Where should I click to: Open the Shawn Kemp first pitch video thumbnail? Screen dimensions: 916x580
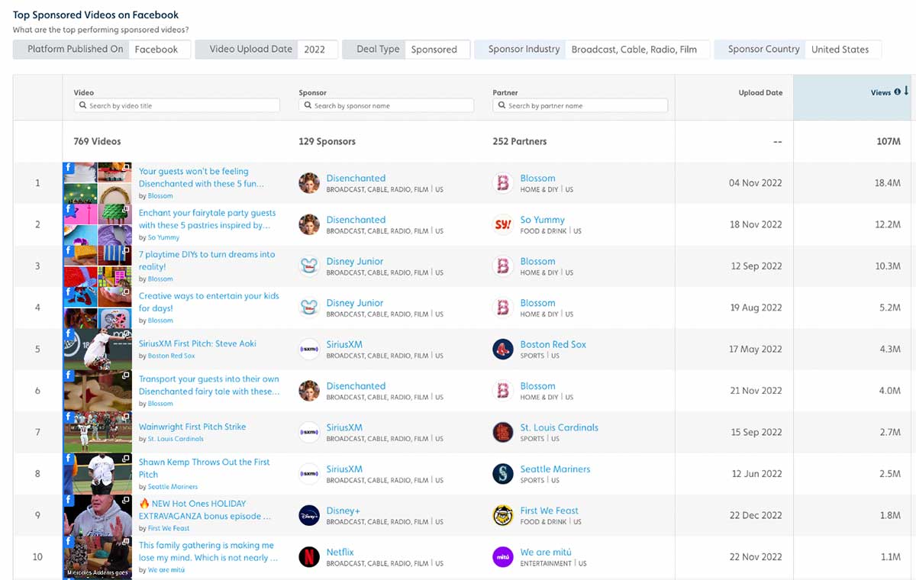[x=97, y=474]
